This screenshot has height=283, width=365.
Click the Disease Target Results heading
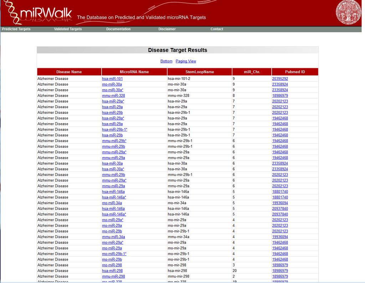click(178, 50)
